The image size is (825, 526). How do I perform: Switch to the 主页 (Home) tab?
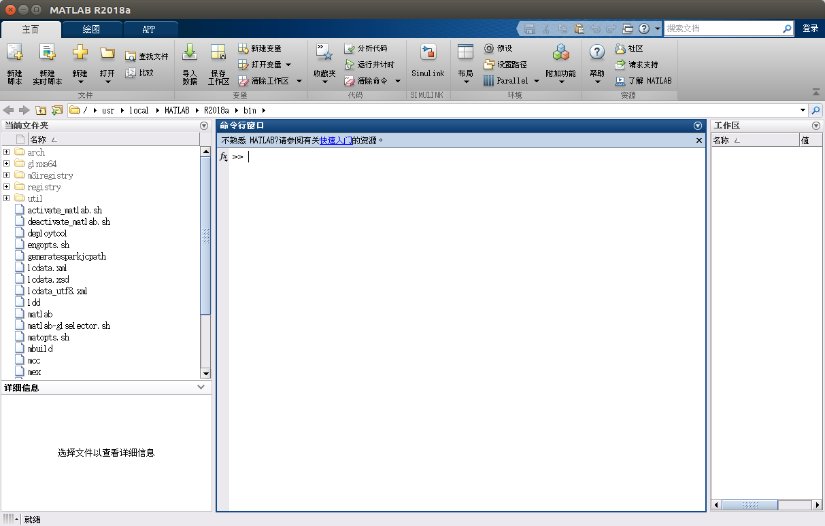(x=31, y=29)
